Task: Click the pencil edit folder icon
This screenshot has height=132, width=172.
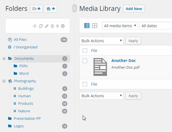Action: coord(47,26)
